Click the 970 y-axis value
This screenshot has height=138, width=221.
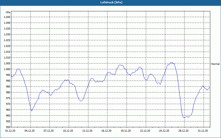coord(8,104)
